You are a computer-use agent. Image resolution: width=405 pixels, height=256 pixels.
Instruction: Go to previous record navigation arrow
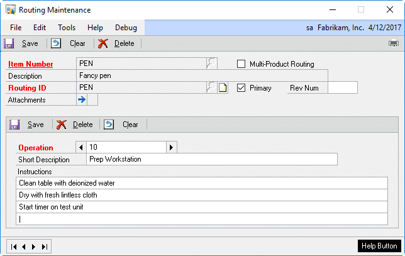pos(24,246)
